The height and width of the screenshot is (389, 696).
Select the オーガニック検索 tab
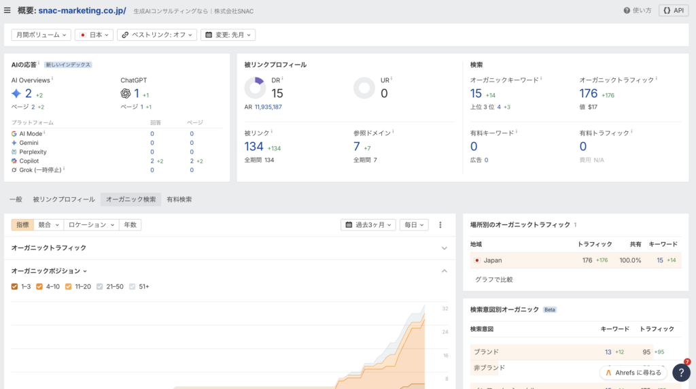point(131,199)
